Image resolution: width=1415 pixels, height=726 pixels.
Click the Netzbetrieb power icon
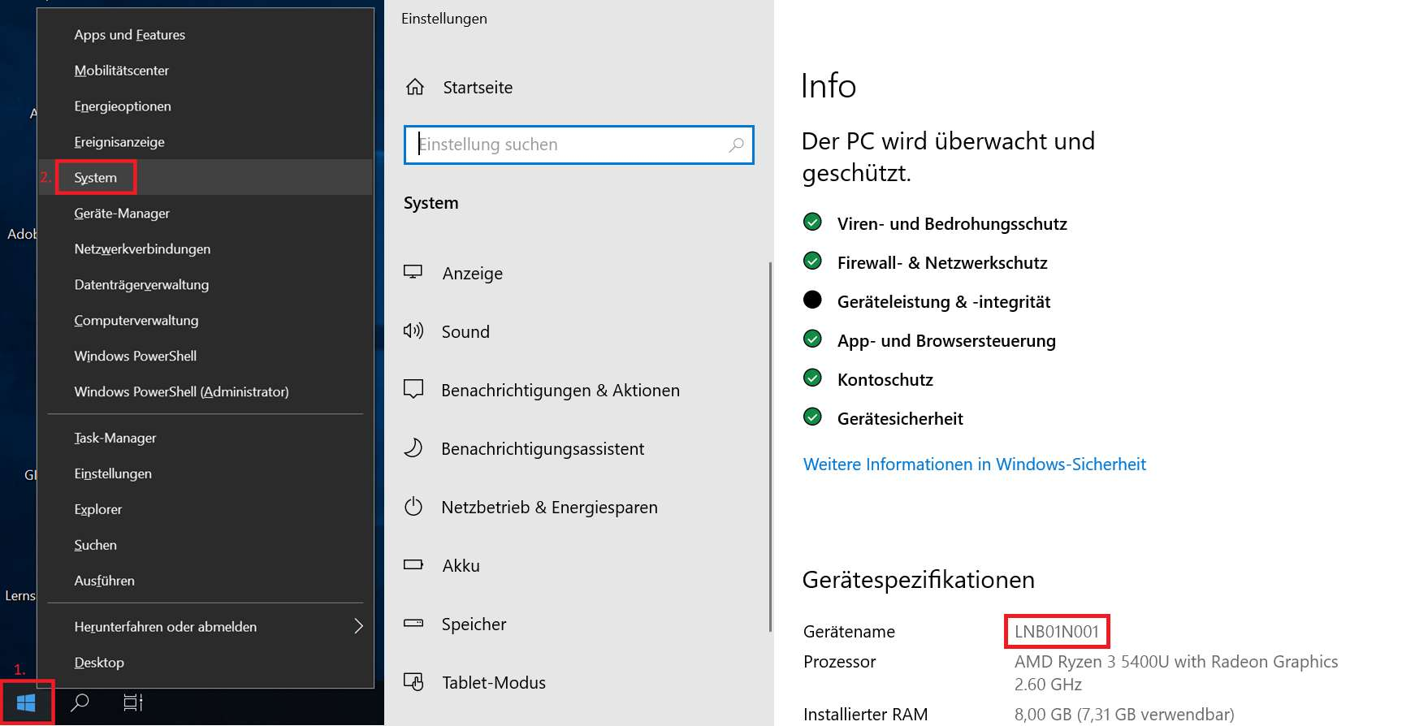413,507
